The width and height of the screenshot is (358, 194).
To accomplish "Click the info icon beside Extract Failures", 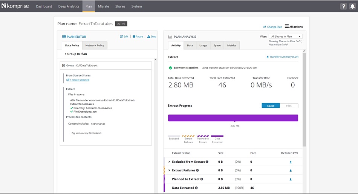I will tap(197, 170).
